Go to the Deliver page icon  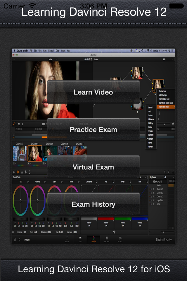[x=120, y=239]
